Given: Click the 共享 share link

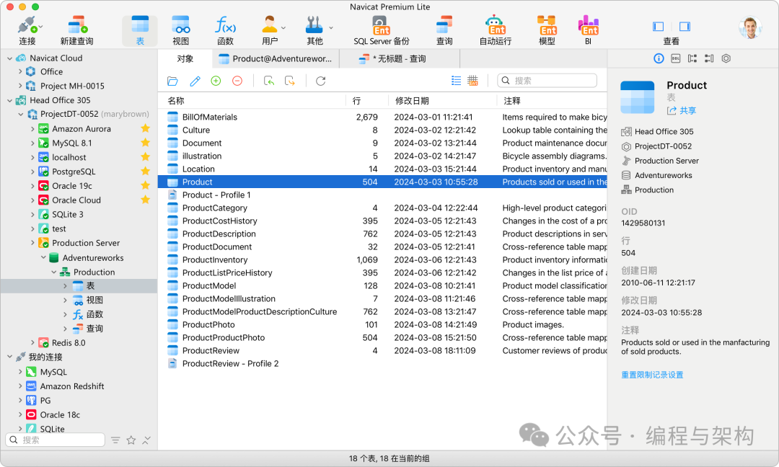Looking at the screenshot, I should click(682, 111).
